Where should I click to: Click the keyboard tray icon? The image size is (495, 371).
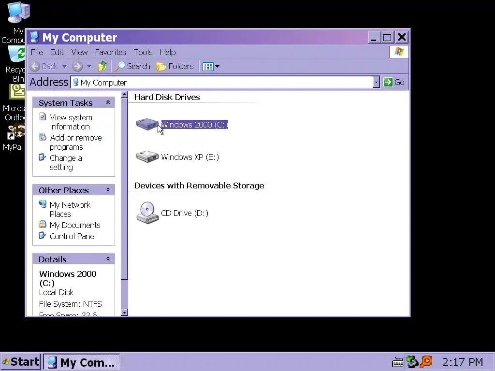point(397,362)
